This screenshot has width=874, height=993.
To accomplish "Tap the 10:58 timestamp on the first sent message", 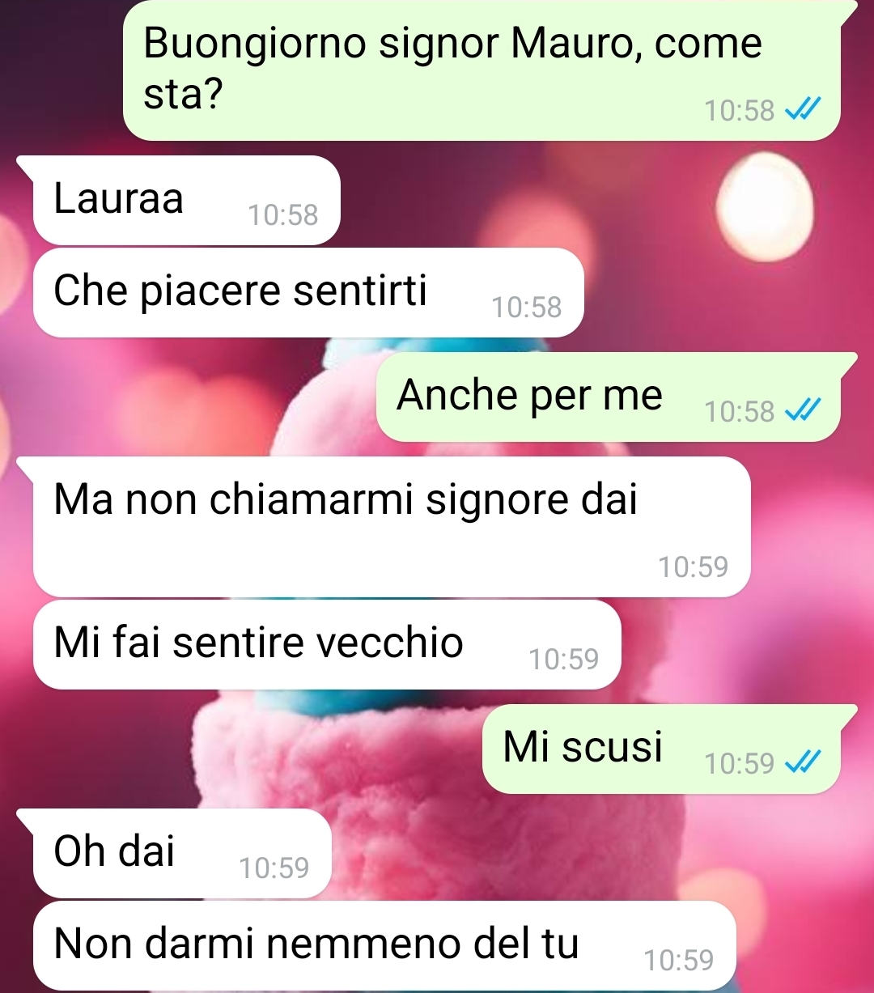I will pos(740,110).
